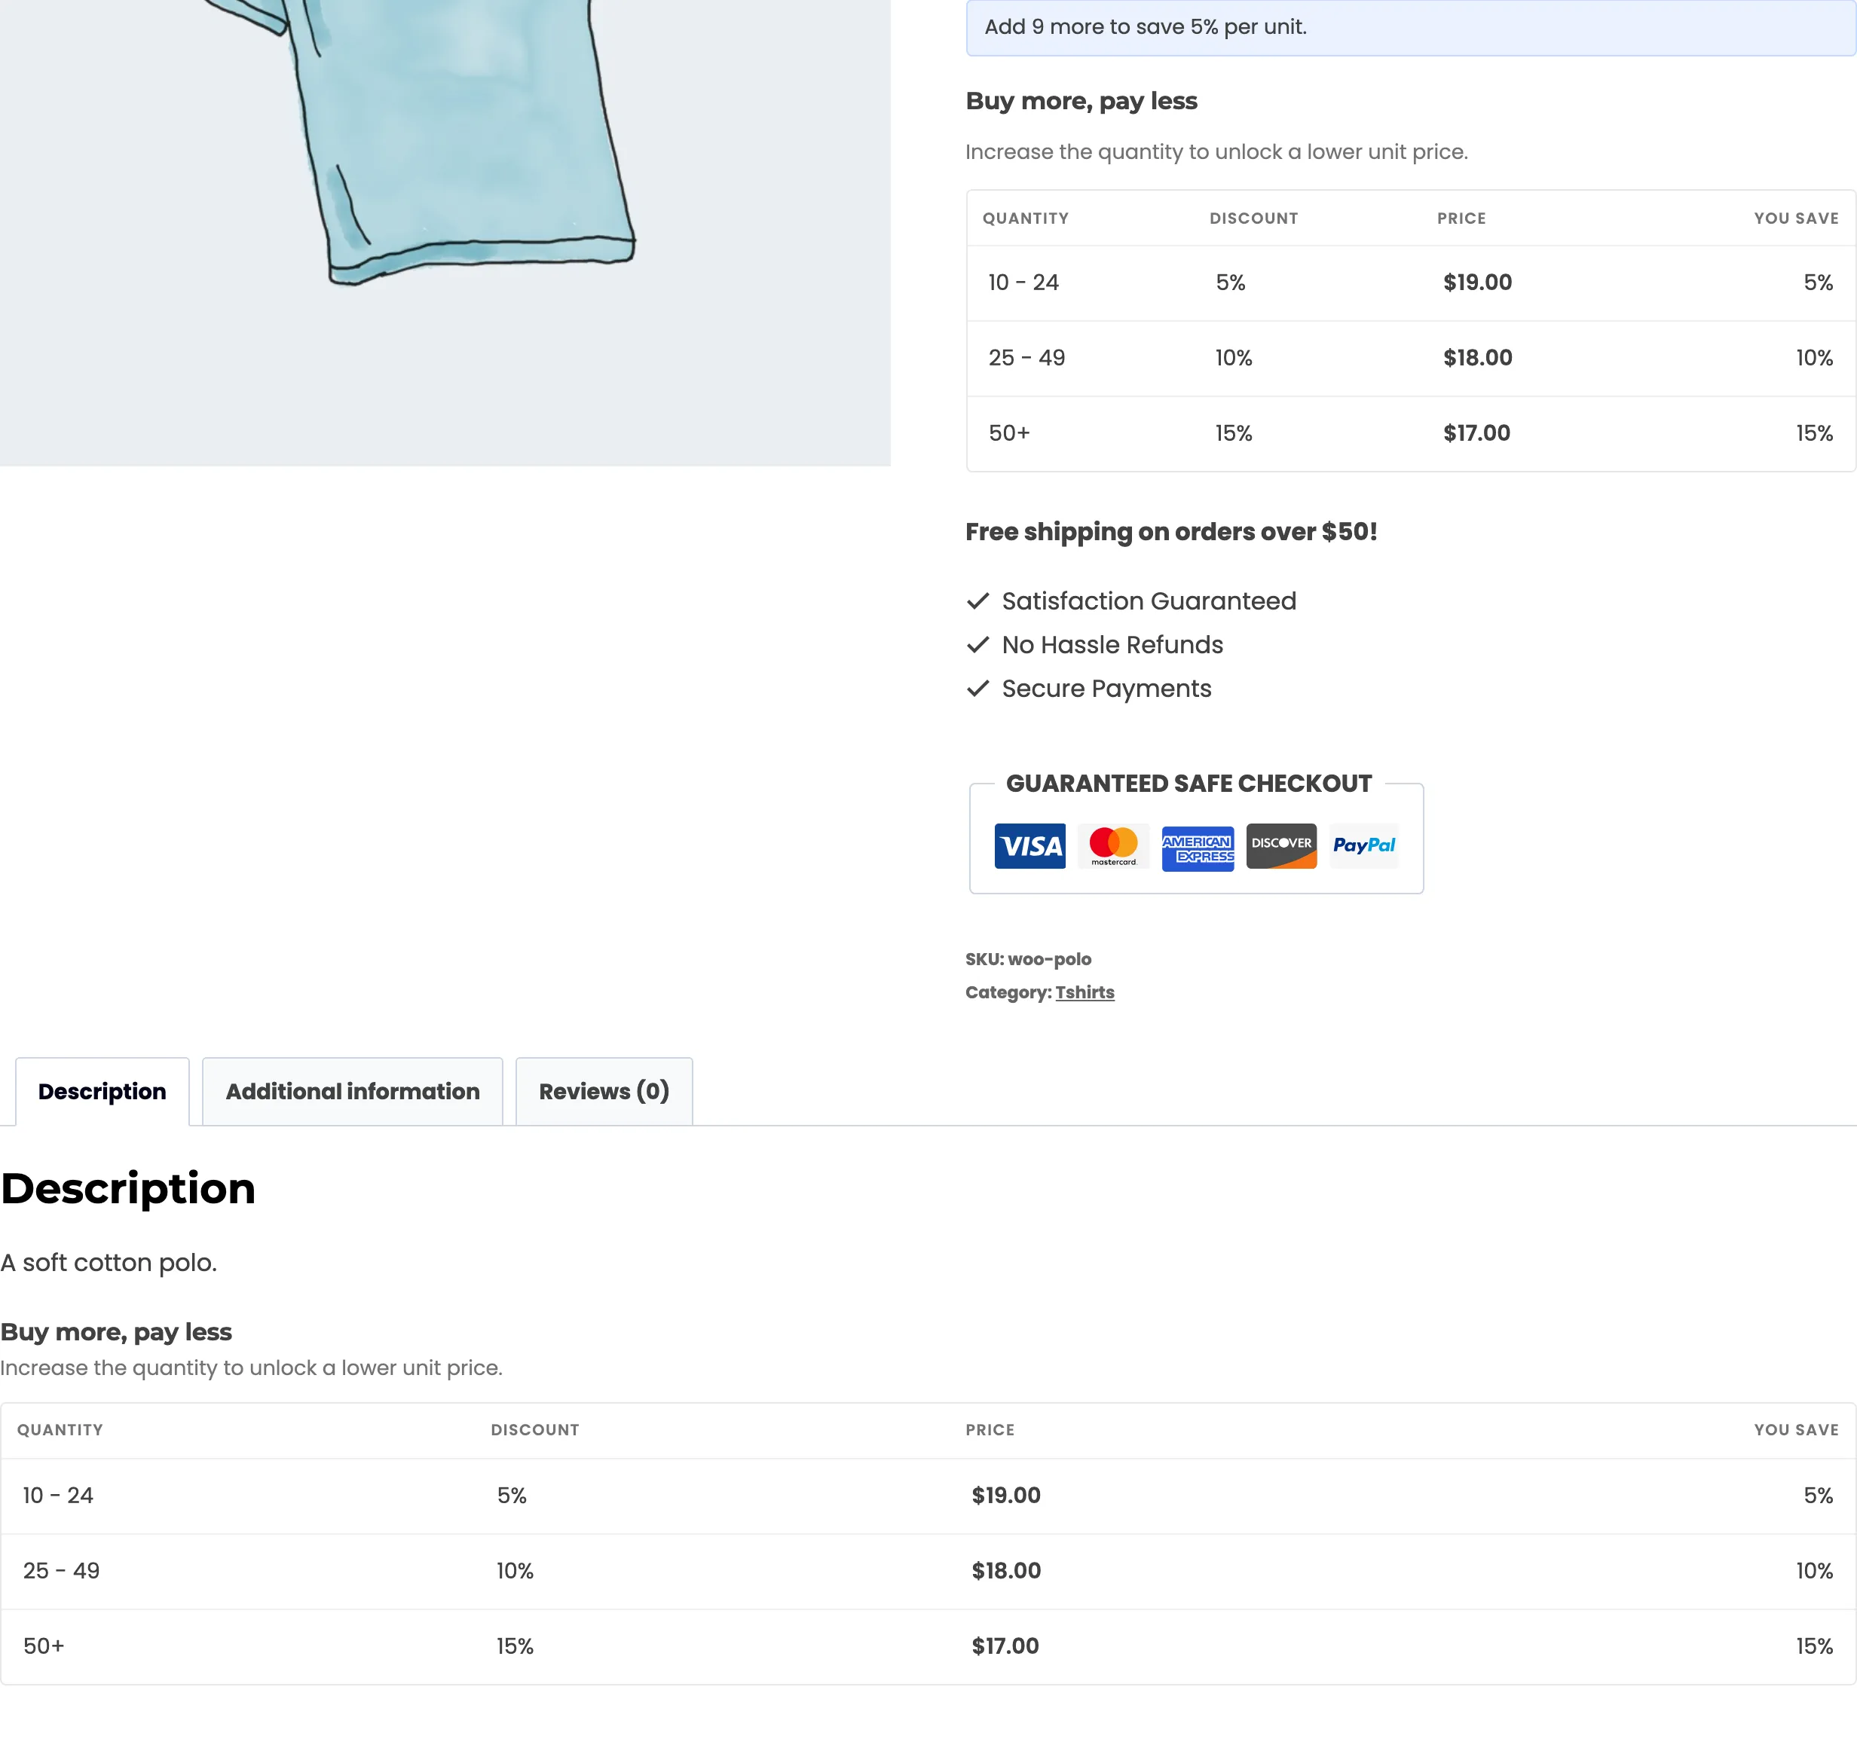The image size is (1857, 1751).
Task: Click $17.00 price in lower pricing table
Action: [x=1005, y=1646]
